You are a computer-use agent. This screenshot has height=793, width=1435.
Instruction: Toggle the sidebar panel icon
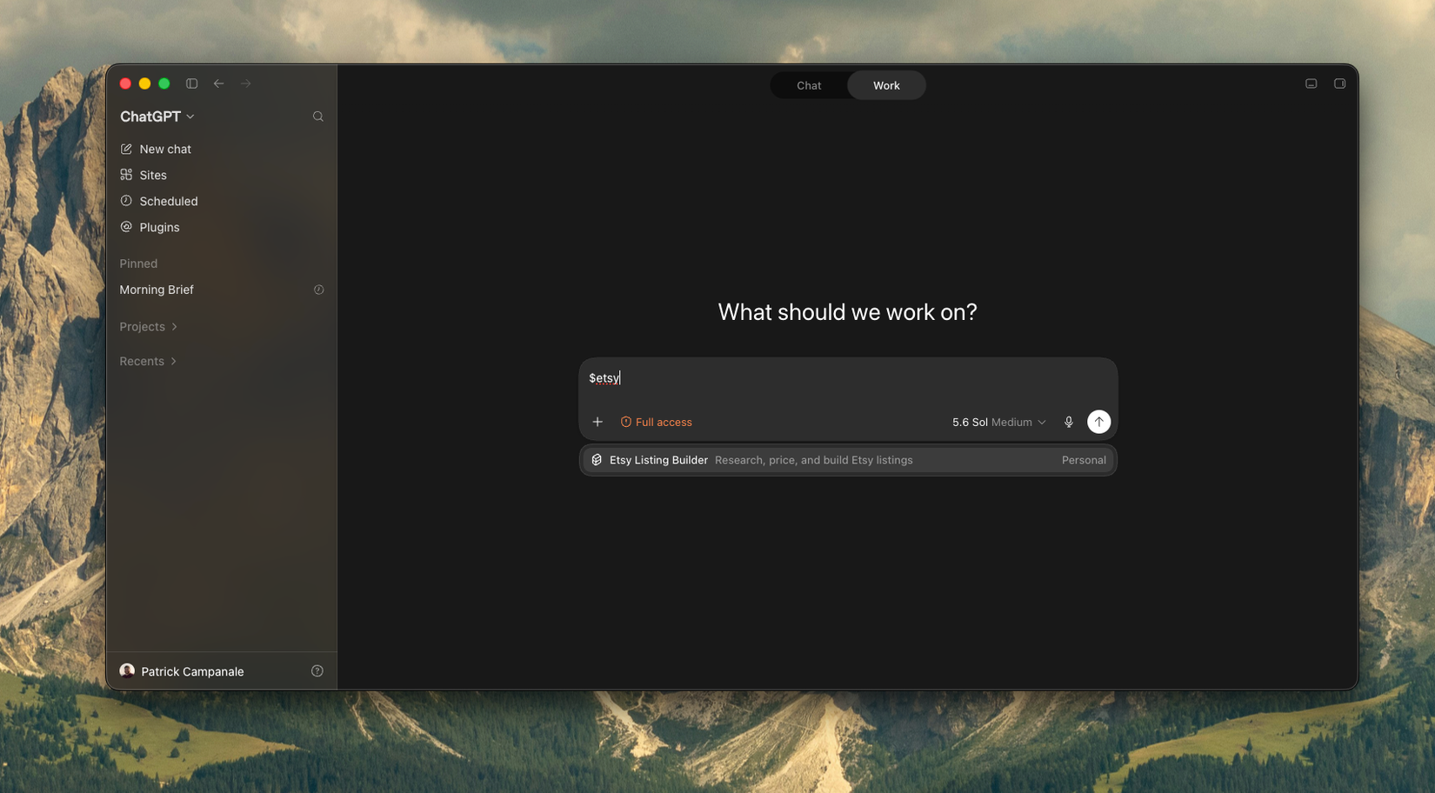pos(191,83)
